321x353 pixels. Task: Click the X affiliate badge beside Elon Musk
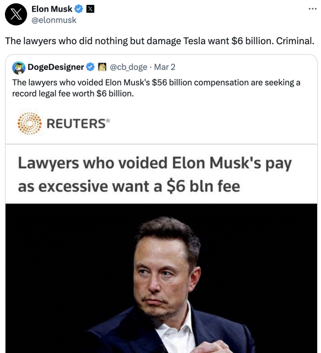(x=90, y=9)
